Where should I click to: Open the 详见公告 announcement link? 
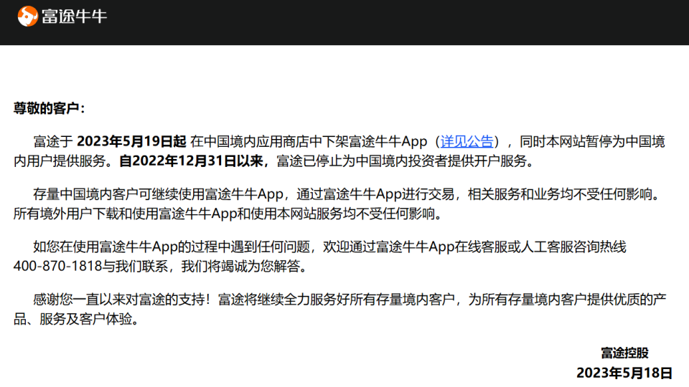click(x=467, y=142)
